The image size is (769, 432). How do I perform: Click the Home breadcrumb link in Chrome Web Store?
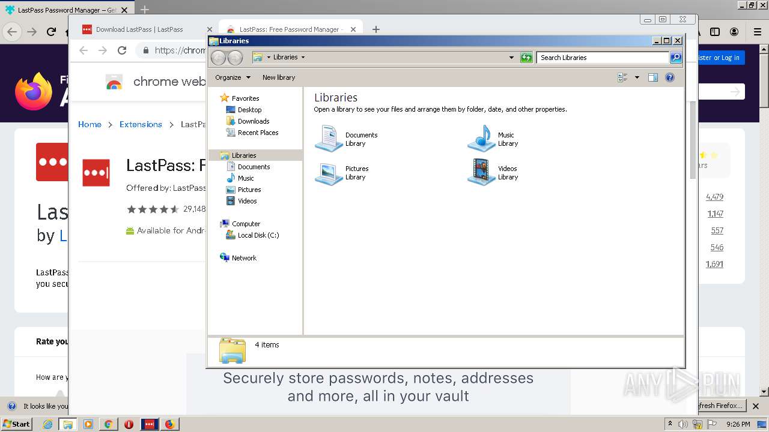pos(90,124)
